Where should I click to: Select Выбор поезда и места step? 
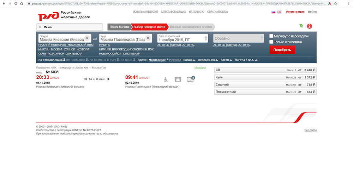click(x=149, y=27)
